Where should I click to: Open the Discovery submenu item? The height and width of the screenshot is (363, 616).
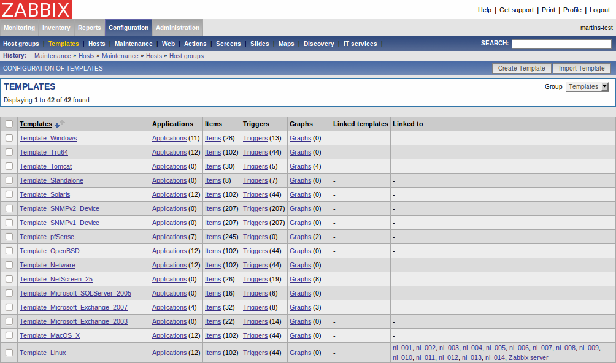(318, 44)
